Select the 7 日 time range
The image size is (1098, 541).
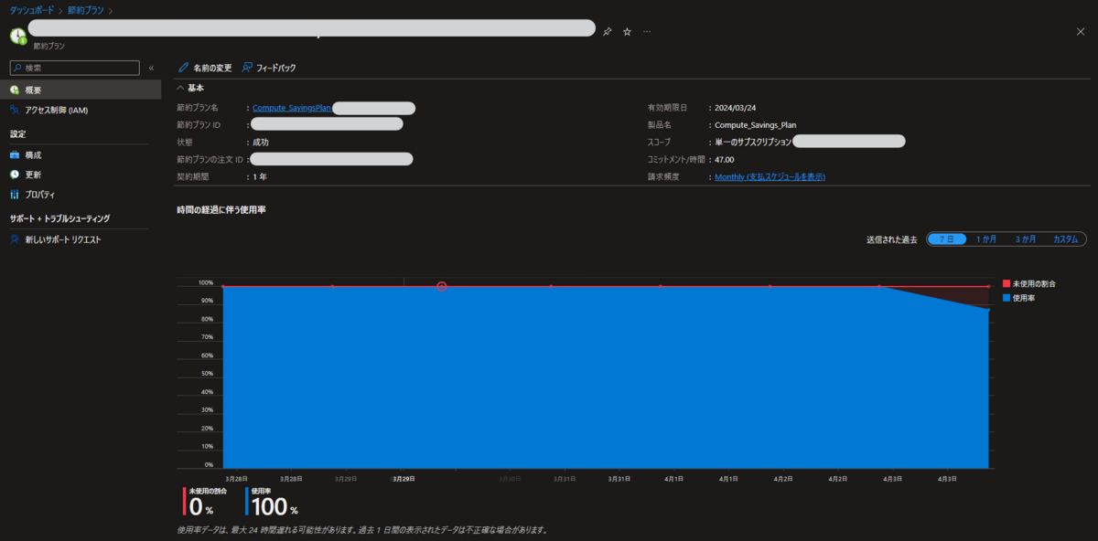pyautogui.click(x=947, y=239)
